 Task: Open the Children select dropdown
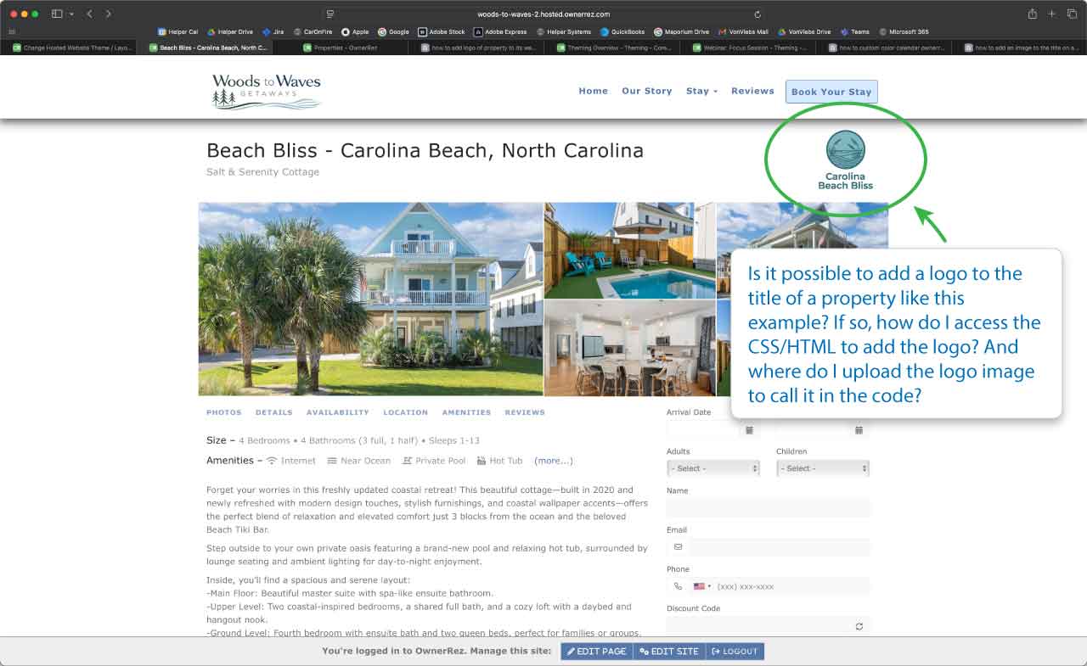pyautogui.click(x=823, y=468)
